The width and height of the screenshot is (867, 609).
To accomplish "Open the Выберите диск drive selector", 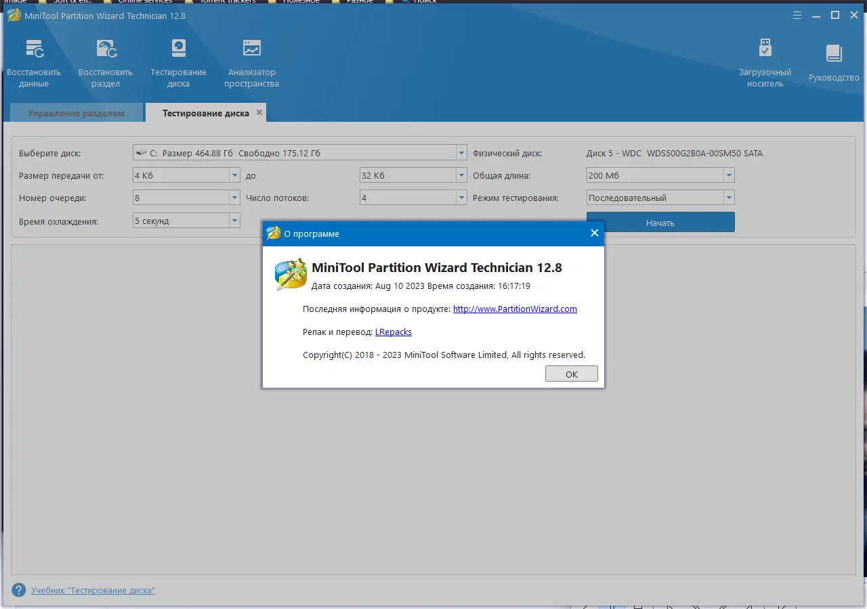I will [461, 152].
